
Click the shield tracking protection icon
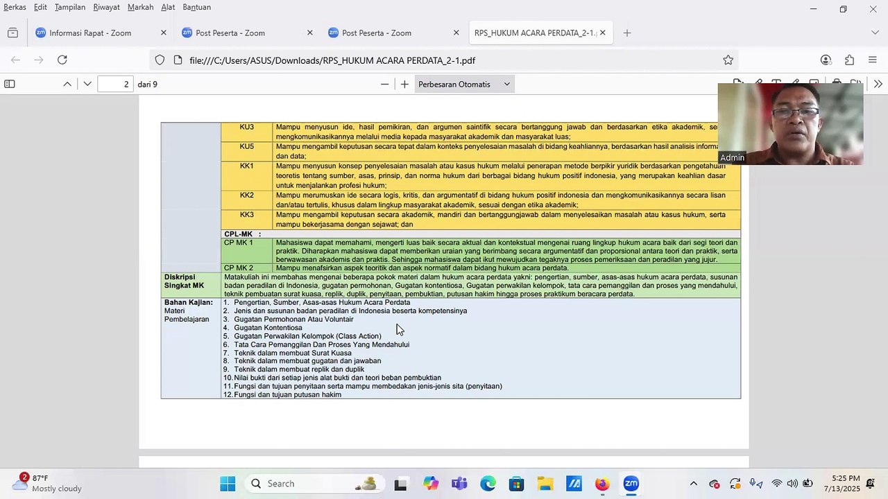160,60
